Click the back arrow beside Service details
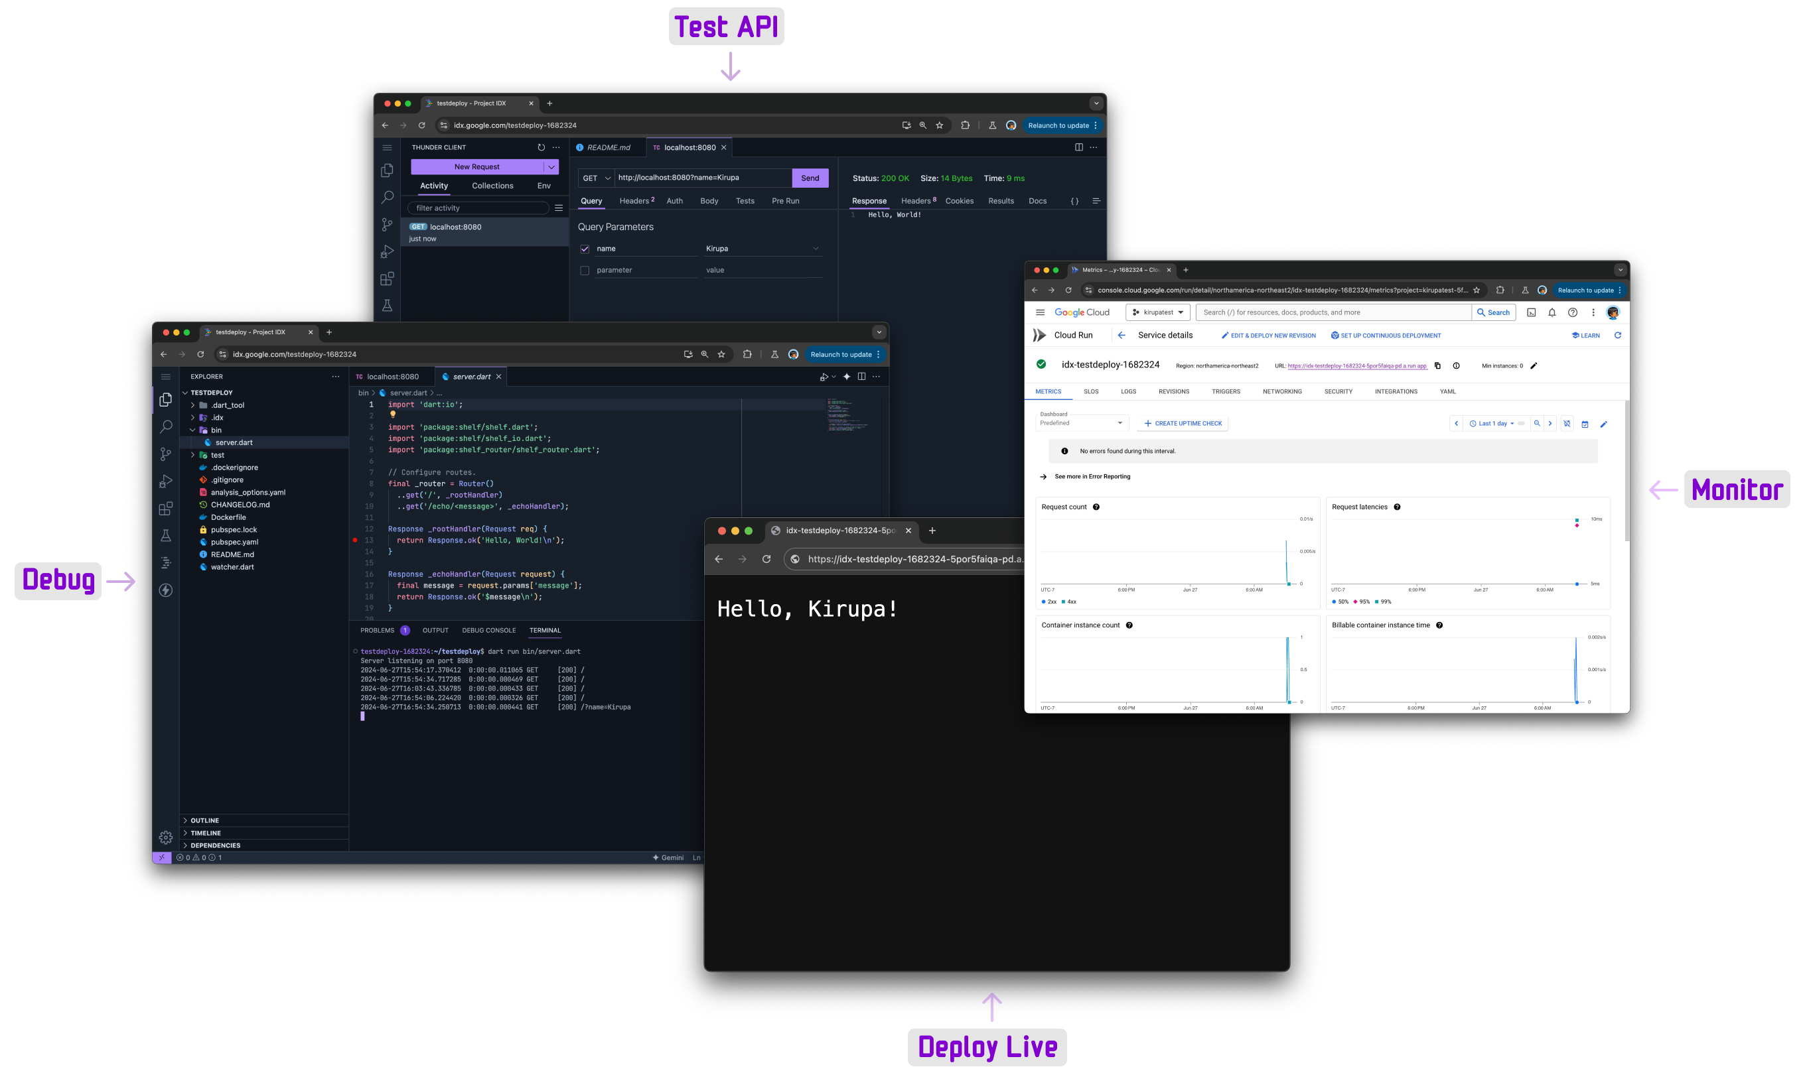The height and width of the screenshot is (1075, 1813). 1122,336
